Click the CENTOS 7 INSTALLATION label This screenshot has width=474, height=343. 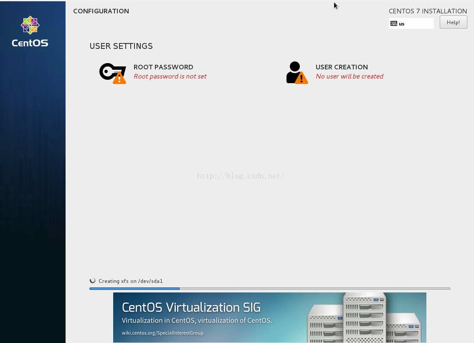click(428, 11)
